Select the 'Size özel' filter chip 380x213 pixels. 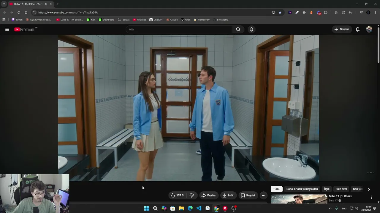tap(341, 189)
